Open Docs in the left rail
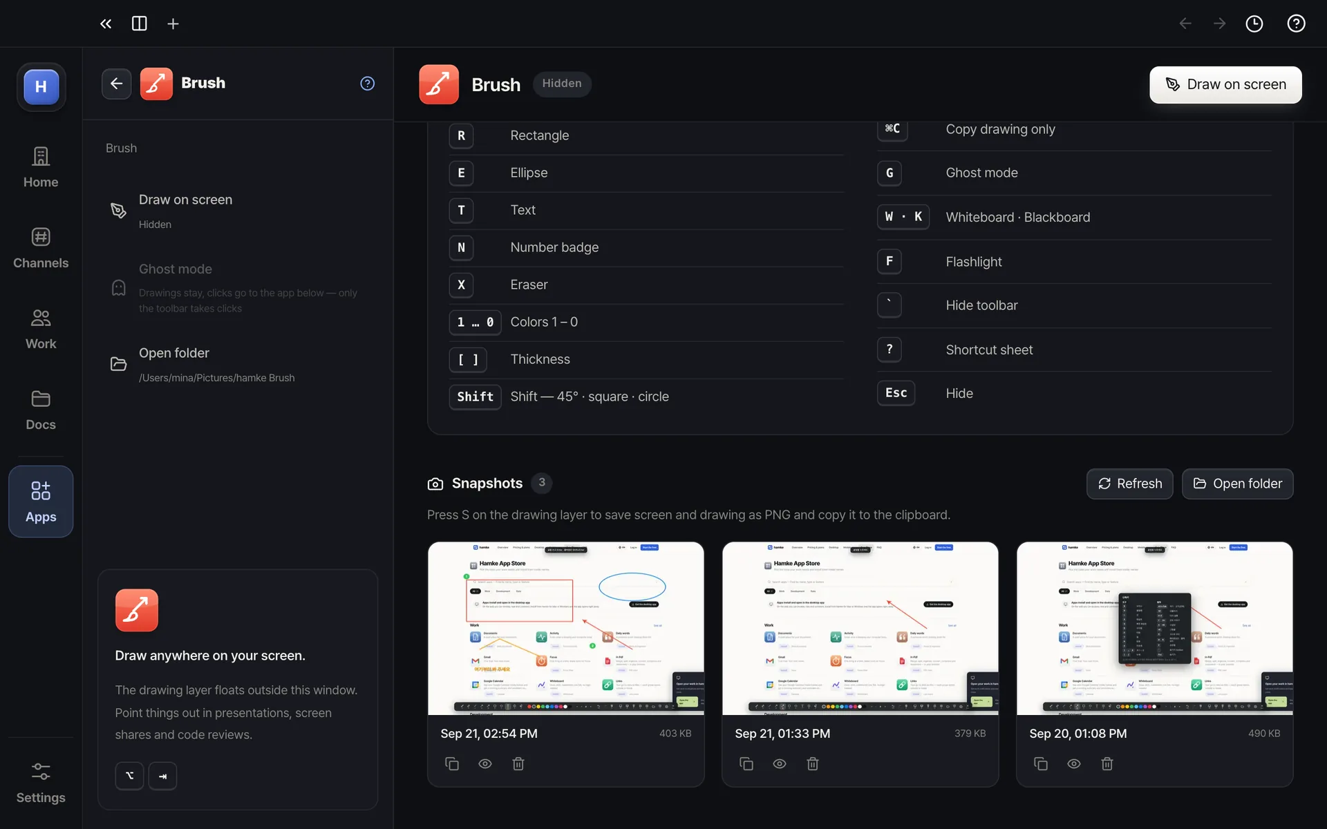The height and width of the screenshot is (829, 1327). [41, 410]
